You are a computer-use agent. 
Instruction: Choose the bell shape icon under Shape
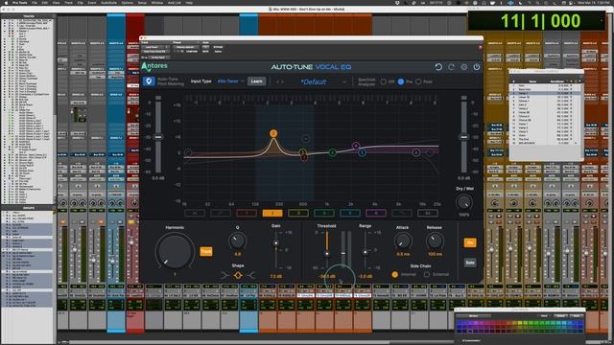tap(238, 275)
